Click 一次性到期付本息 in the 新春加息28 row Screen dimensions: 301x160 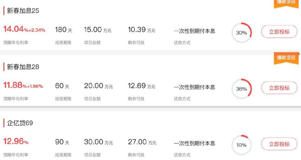pyautogui.click(x=194, y=87)
